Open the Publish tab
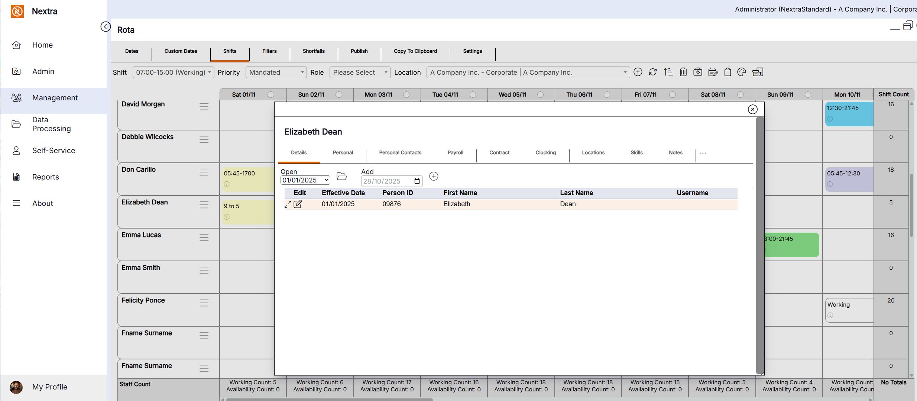Viewport: 917px width, 401px height. (x=359, y=51)
